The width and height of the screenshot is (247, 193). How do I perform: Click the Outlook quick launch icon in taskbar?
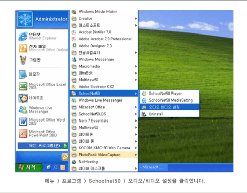tap(62, 168)
